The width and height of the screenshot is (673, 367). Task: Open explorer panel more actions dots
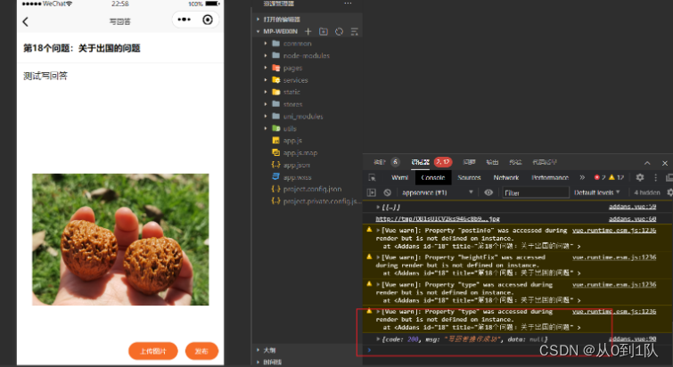[348, 4]
